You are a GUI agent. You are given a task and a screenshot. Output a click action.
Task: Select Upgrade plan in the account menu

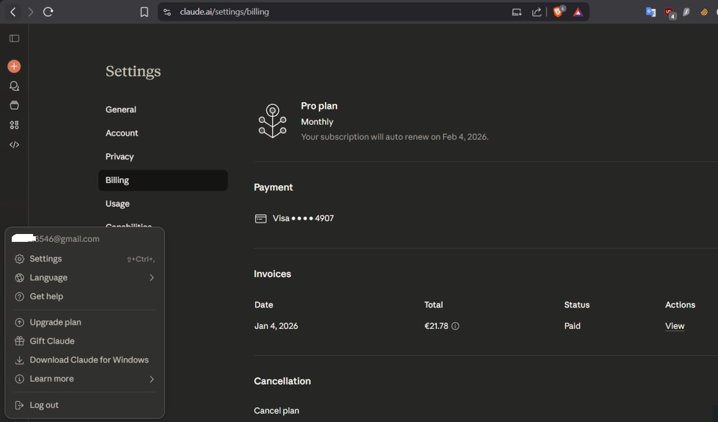click(85, 322)
